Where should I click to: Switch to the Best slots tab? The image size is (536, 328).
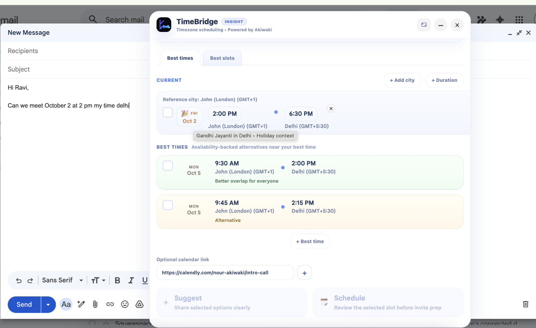tap(222, 58)
